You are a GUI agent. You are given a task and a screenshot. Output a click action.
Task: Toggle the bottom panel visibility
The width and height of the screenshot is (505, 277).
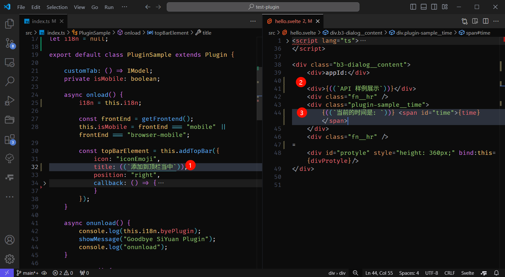click(424, 7)
